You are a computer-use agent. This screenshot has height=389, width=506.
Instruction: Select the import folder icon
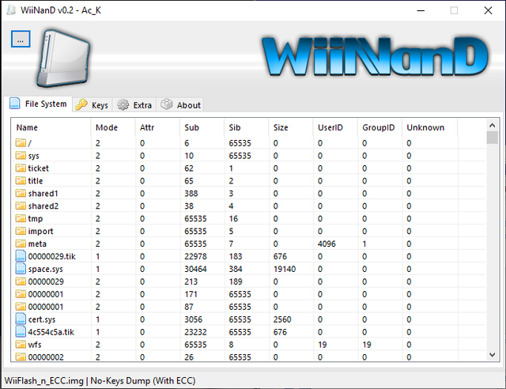click(x=21, y=231)
